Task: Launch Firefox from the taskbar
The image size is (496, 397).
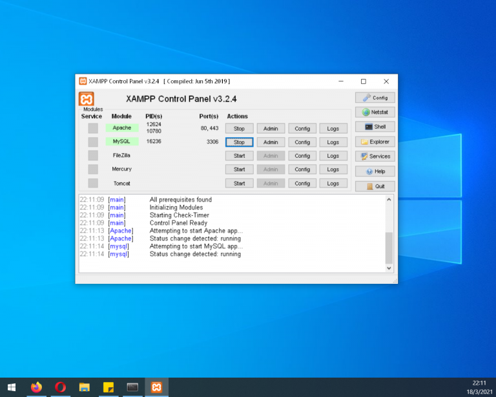Action: pyautogui.click(x=36, y=387)
